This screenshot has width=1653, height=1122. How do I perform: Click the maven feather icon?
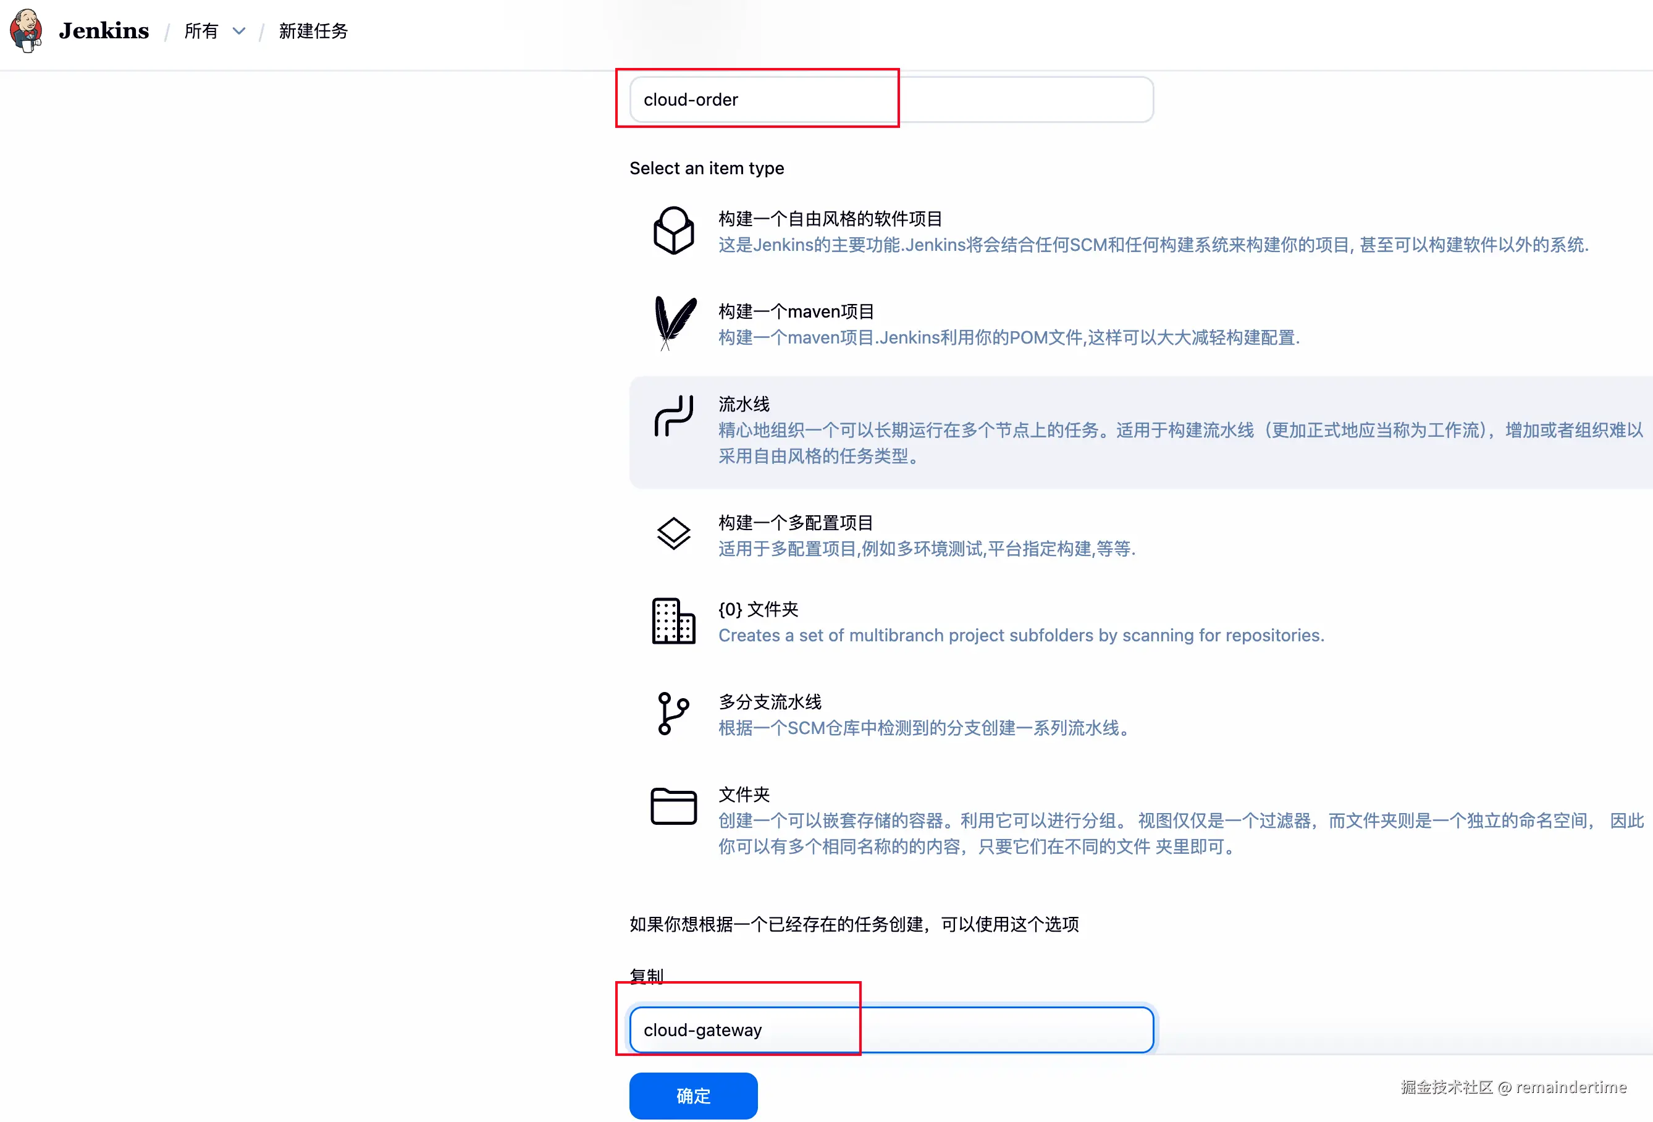pyautogui.click(x=673, y=323)
